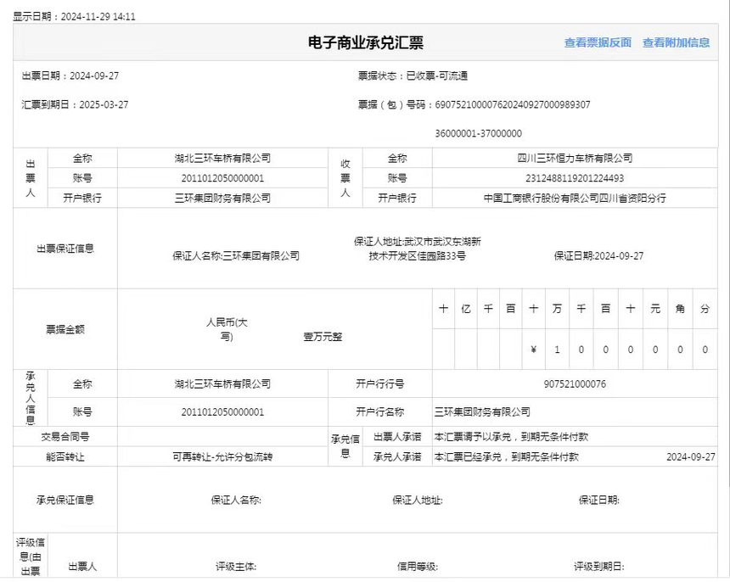Click 出票日期 2024-09-27 line
Viewport: 730px width, 582px height.
pyautogui.click(x=70, y=76)
